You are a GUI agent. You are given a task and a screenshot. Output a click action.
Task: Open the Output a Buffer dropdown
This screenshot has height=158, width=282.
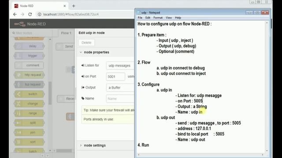(x=120, y=88)
